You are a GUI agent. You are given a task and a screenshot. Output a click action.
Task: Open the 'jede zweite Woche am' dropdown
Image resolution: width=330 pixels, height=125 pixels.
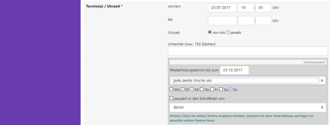coord(248,81)
